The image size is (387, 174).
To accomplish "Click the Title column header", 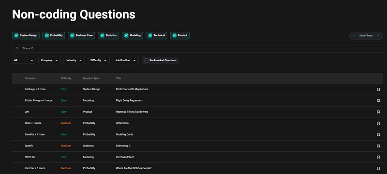I will [119, 79].
